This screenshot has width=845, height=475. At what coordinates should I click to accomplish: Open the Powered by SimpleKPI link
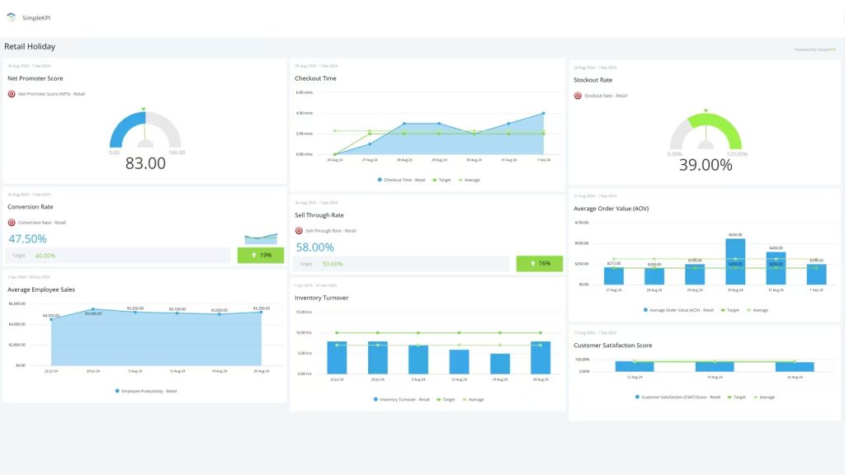tap(815, 49)
